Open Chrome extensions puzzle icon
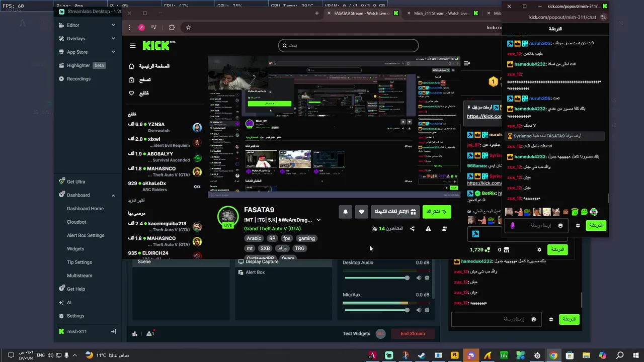The image size is (644, 362). (x=172, y=28)
